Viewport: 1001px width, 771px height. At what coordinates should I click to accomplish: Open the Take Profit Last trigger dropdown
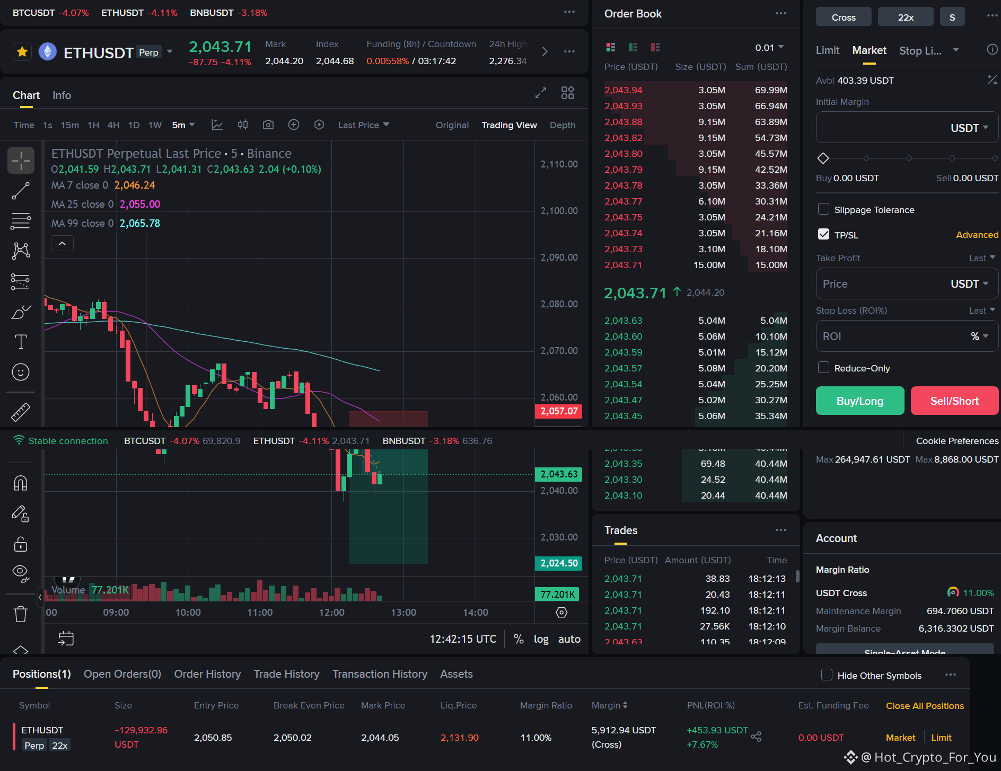pyautogui.click(x=982, y=258)
